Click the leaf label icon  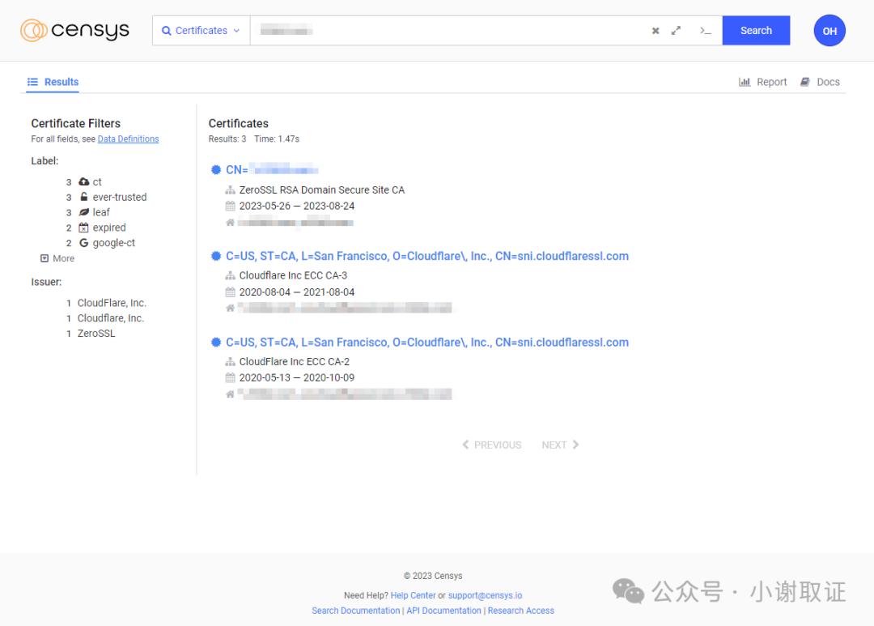click(83, 212)
